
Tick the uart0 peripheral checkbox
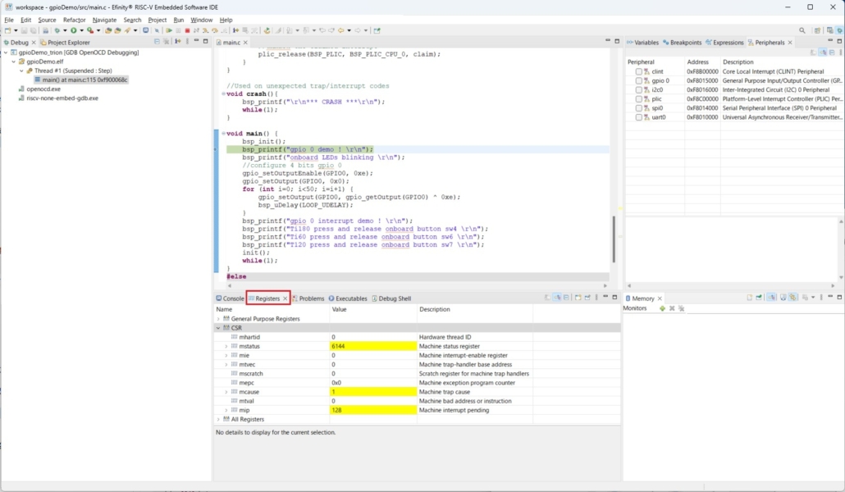[638, 117]
